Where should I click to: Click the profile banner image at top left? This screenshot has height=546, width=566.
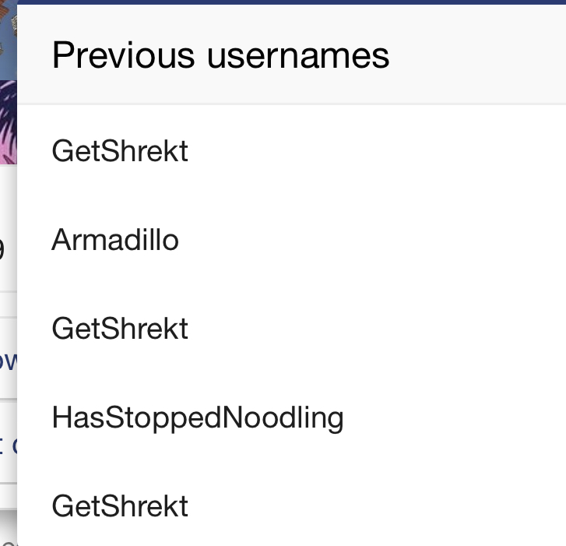pos(8,40)
